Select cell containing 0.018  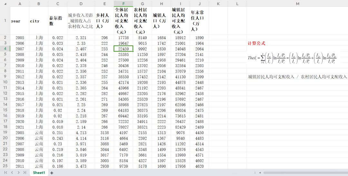58,127
